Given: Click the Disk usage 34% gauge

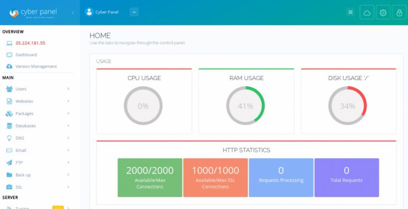Looking at the screenshot, I should [348, 106].
